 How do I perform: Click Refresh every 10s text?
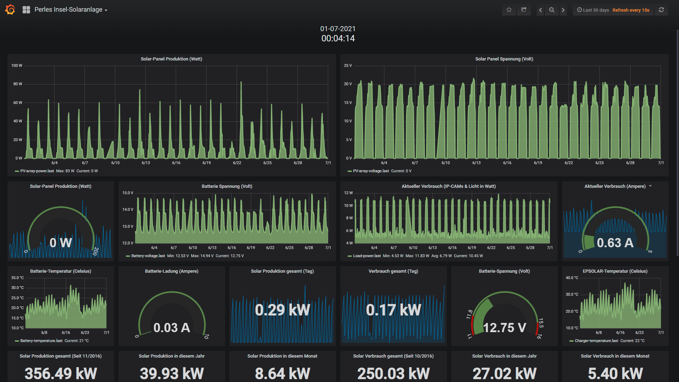[x=631, y=10]
